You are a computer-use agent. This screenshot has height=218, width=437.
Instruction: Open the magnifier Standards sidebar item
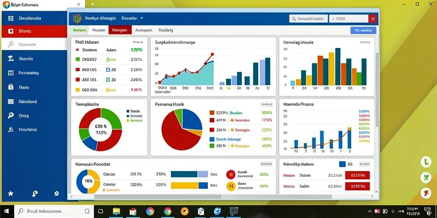click(34, 44)
